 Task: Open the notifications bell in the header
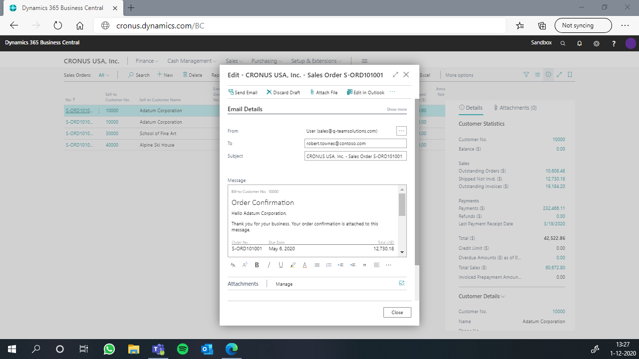click(x=580, y=43)
